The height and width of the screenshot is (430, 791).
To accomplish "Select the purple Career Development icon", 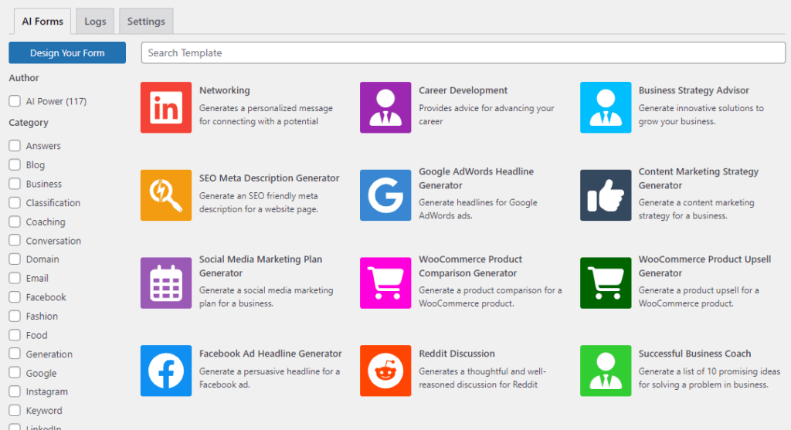I will pos(385,107).
